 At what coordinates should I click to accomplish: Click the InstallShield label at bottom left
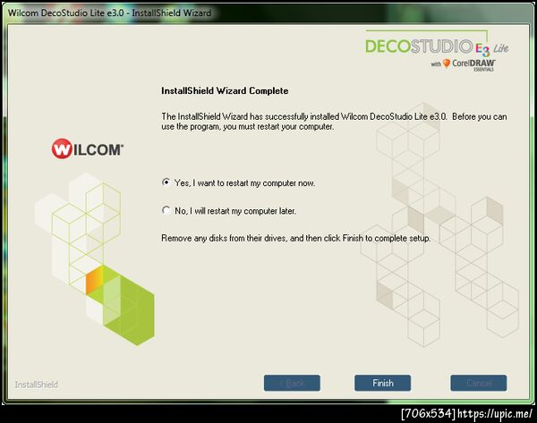[37, 385]
